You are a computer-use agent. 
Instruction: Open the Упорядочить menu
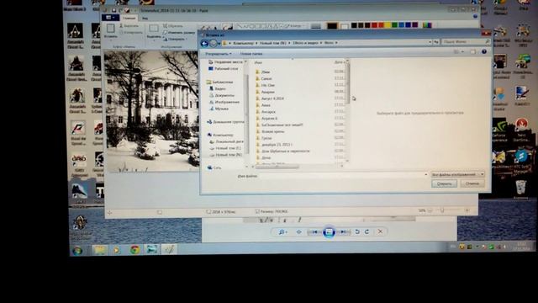click(219, 54)
